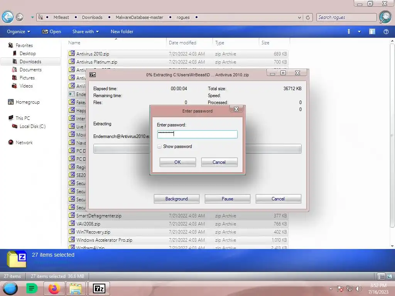Viewport: 395px width, 296px height.
Task: Select Network in the navigation pane
Action: point(24,142)
